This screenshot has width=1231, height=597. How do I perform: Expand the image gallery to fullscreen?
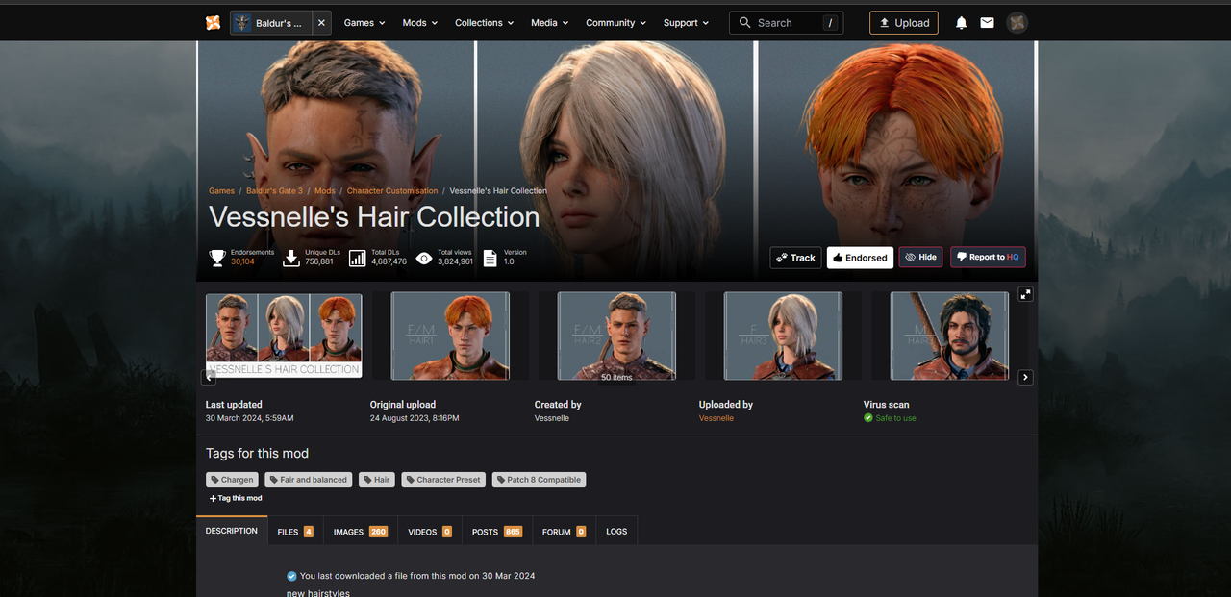pos(1025,294)
